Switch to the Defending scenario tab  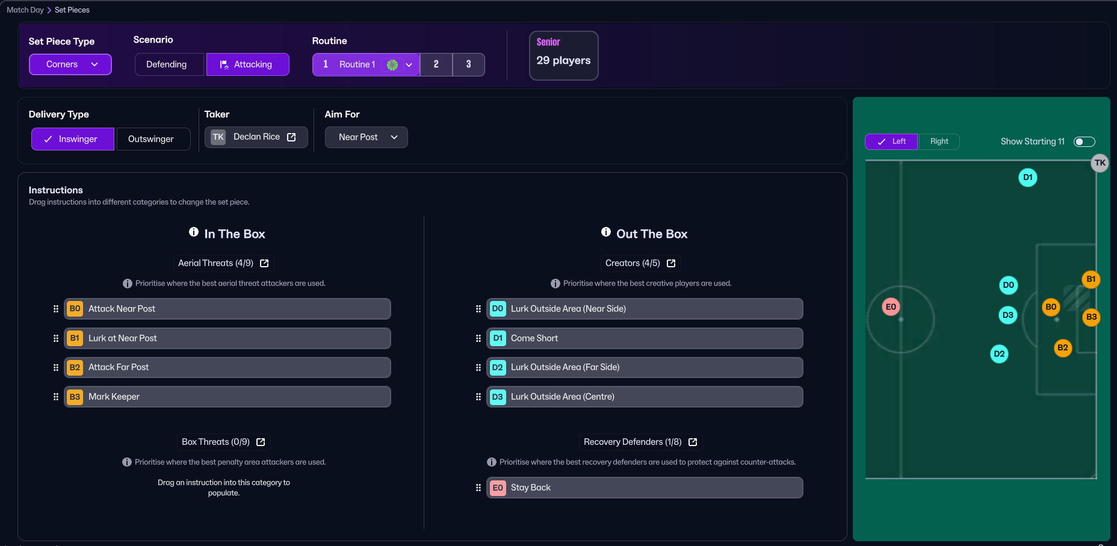coord(167,64)
